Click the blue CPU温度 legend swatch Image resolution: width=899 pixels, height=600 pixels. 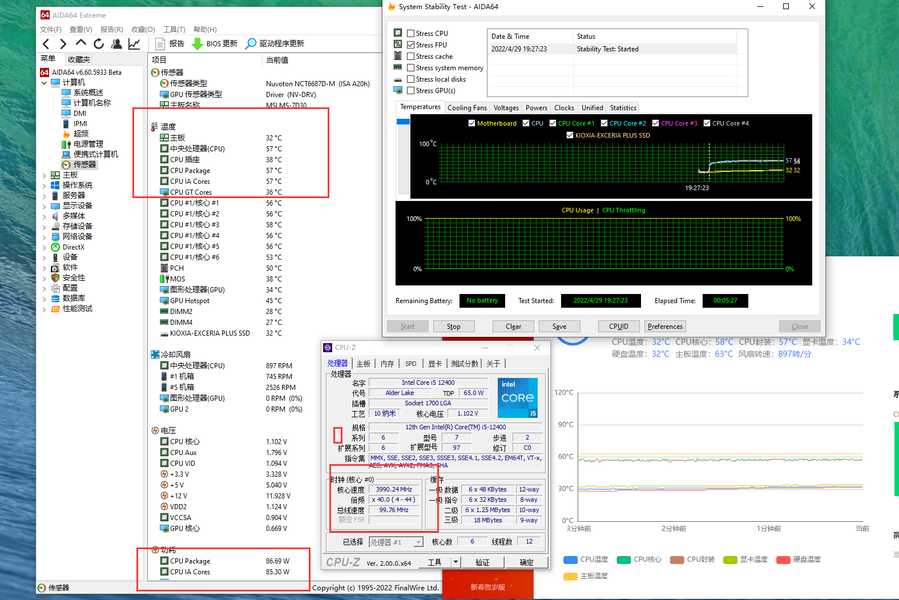coord(570,560)
